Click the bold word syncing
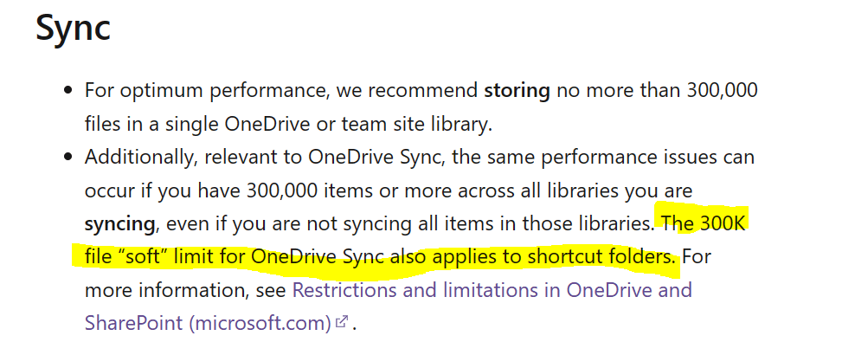842x355 pixels. click(x=119, y=223)
